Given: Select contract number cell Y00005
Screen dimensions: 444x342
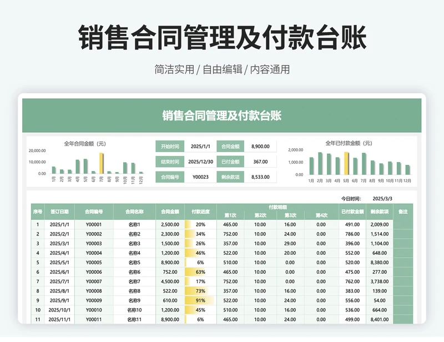Looking at the screenshot, I should pyautogui.click(x=94, y=263).
